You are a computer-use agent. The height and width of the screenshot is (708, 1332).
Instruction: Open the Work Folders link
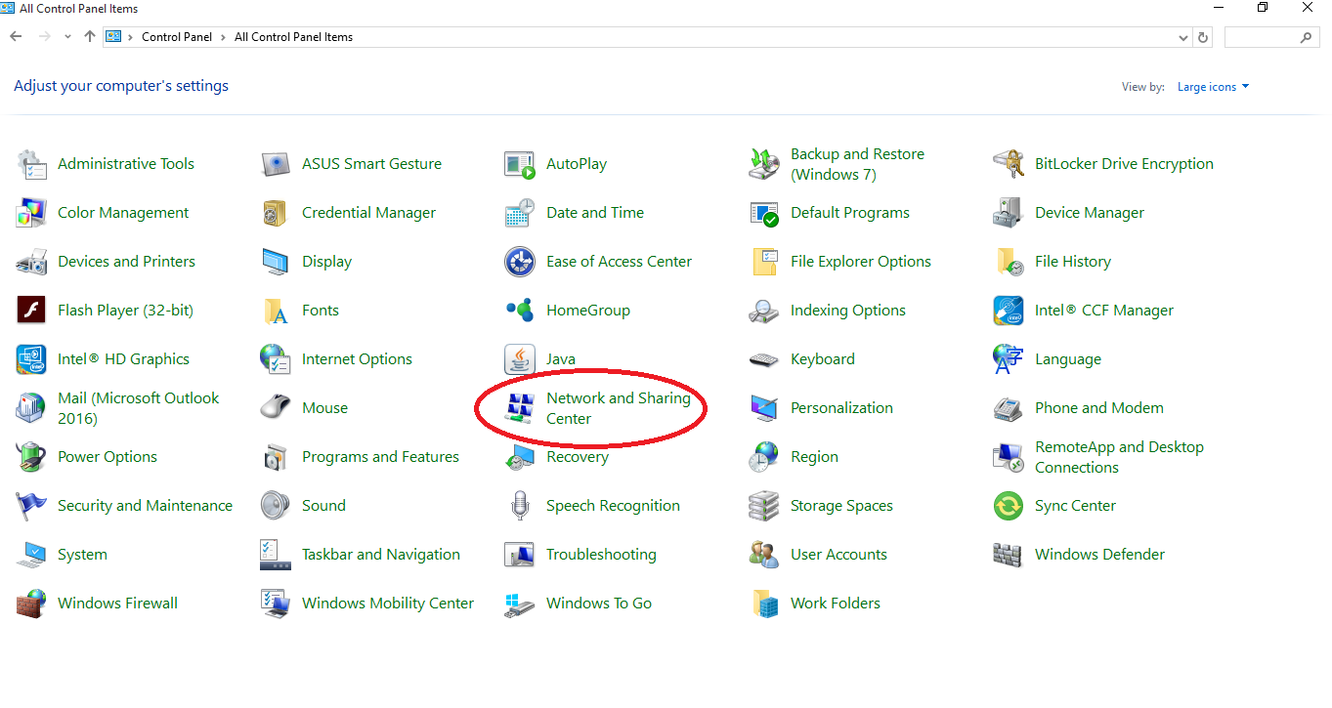coord(836,604)
